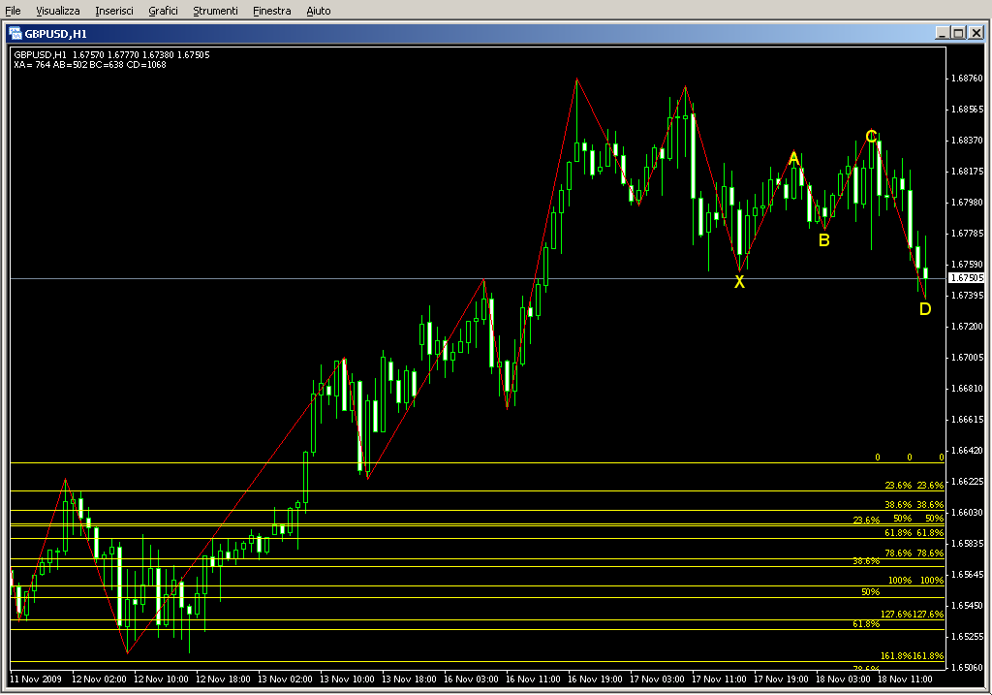Click the 13 Nov 02:00 time label

pos(285,679)
